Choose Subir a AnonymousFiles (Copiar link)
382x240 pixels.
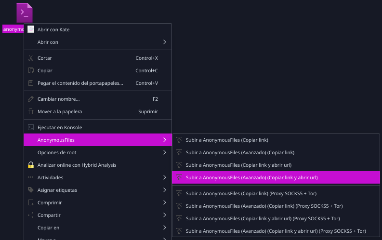coord(276,140)
